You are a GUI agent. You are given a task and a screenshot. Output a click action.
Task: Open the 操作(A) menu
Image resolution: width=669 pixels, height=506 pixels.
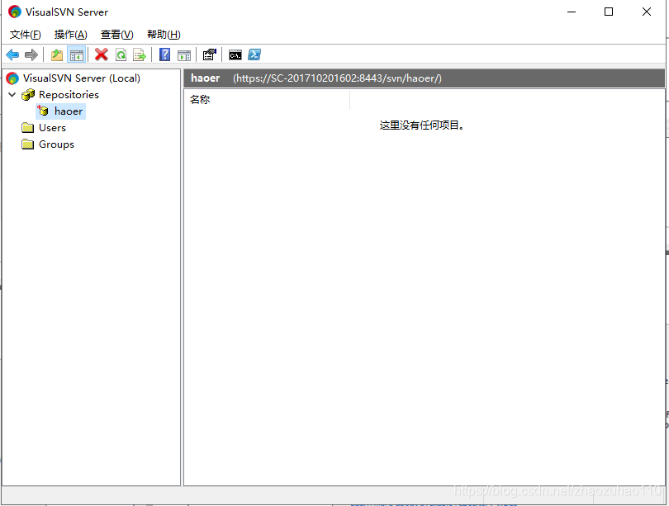(70, 35)
